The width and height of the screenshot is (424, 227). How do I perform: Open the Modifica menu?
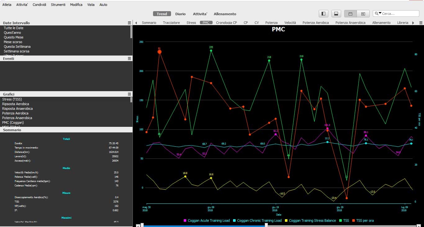(x=76, y=5)
